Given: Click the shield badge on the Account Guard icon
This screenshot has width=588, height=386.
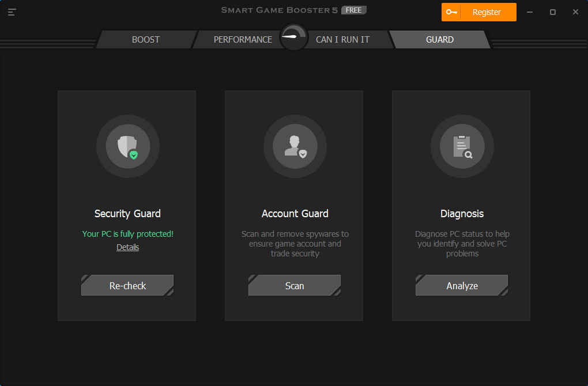Looking at the screenshot, I should pos(301,155).
